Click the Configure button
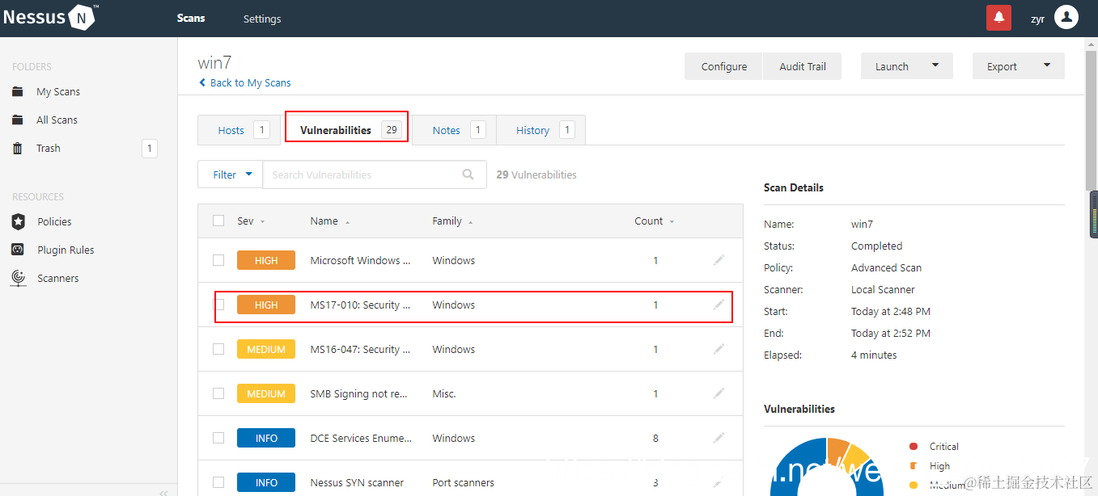 point(724,66)
